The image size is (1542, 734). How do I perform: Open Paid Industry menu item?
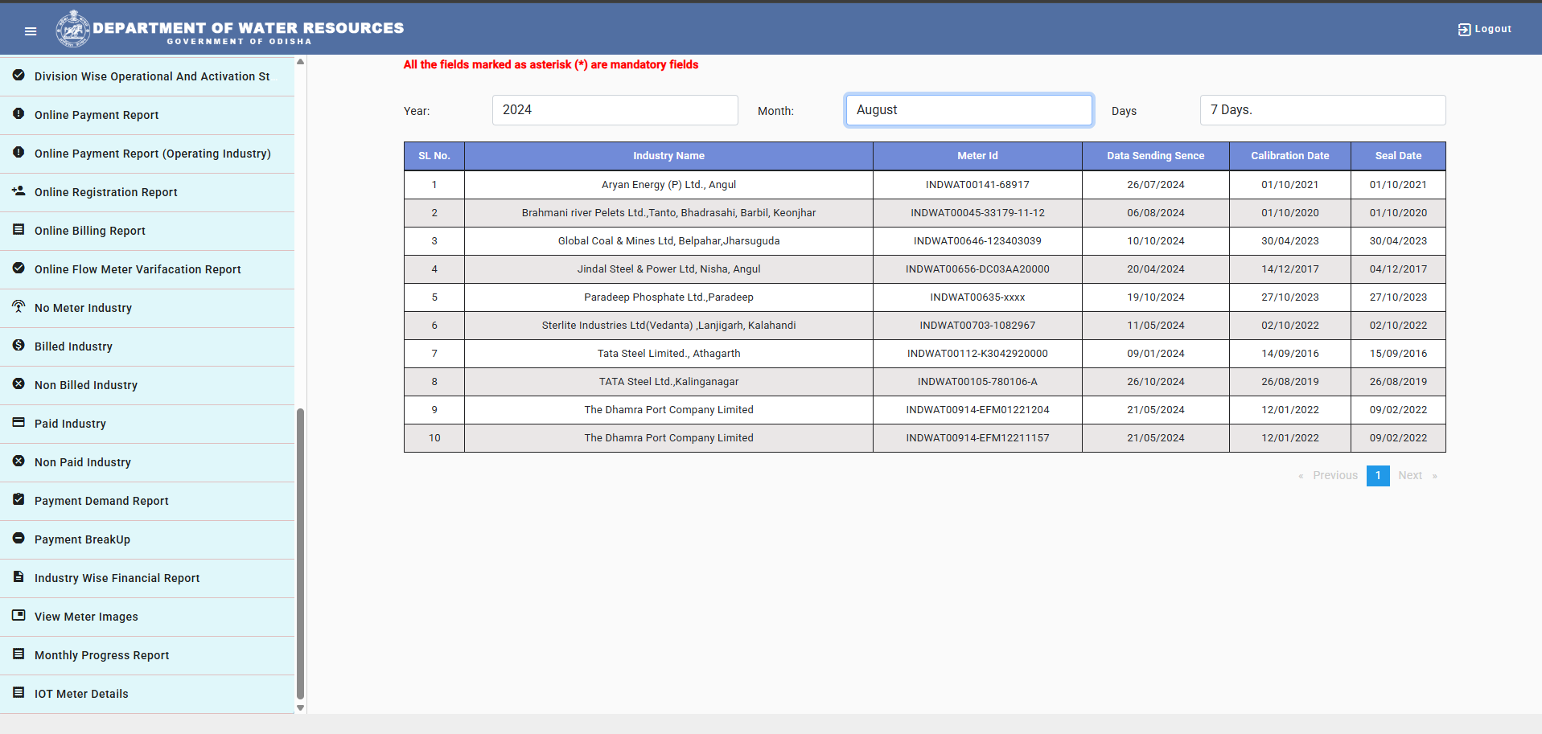[x=147, y=424]
